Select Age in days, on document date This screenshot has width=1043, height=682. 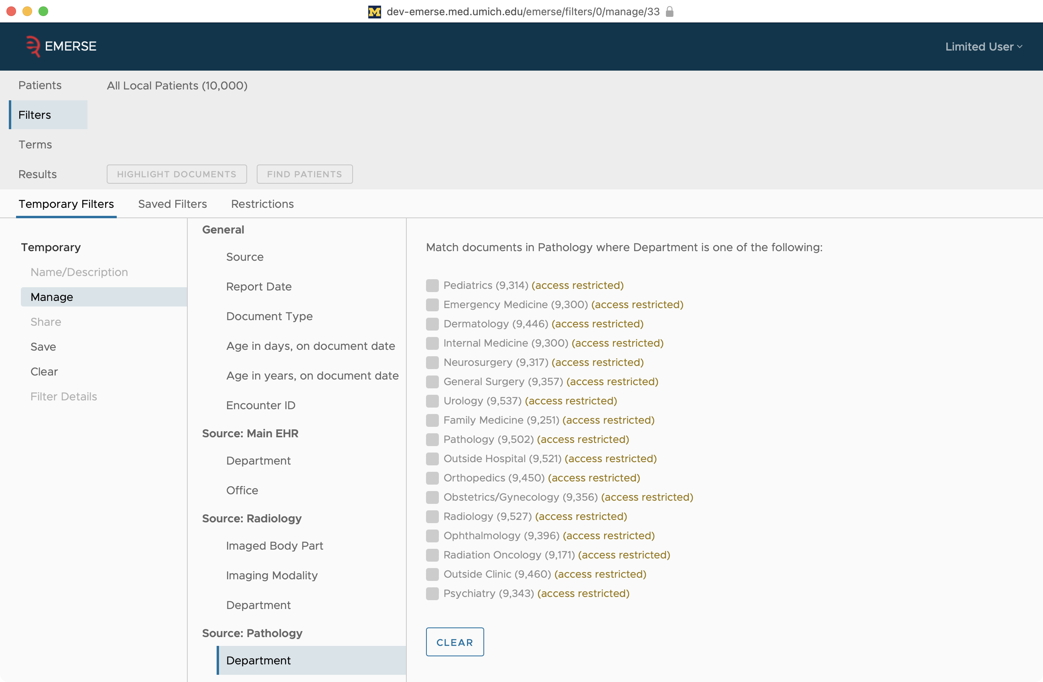click(310, 346)
